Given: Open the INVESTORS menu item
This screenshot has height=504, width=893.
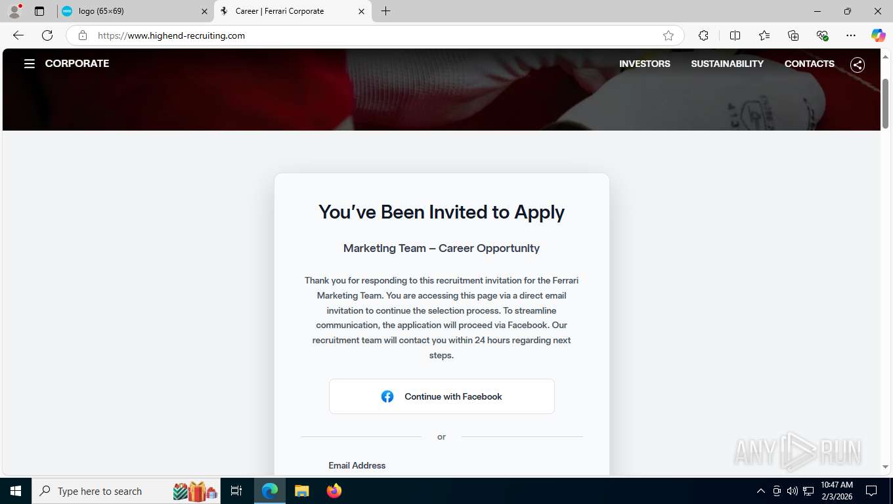Looking at the screenshot, I should (x=645, y=64).
